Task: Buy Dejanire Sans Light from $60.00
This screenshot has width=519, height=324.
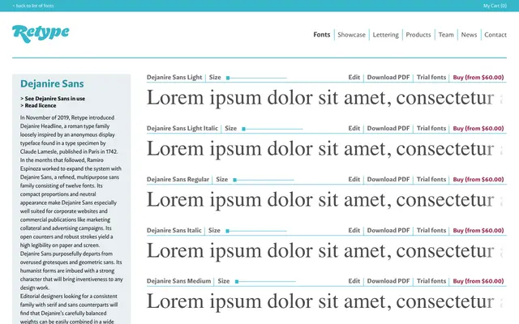Action: coord(478,78)
